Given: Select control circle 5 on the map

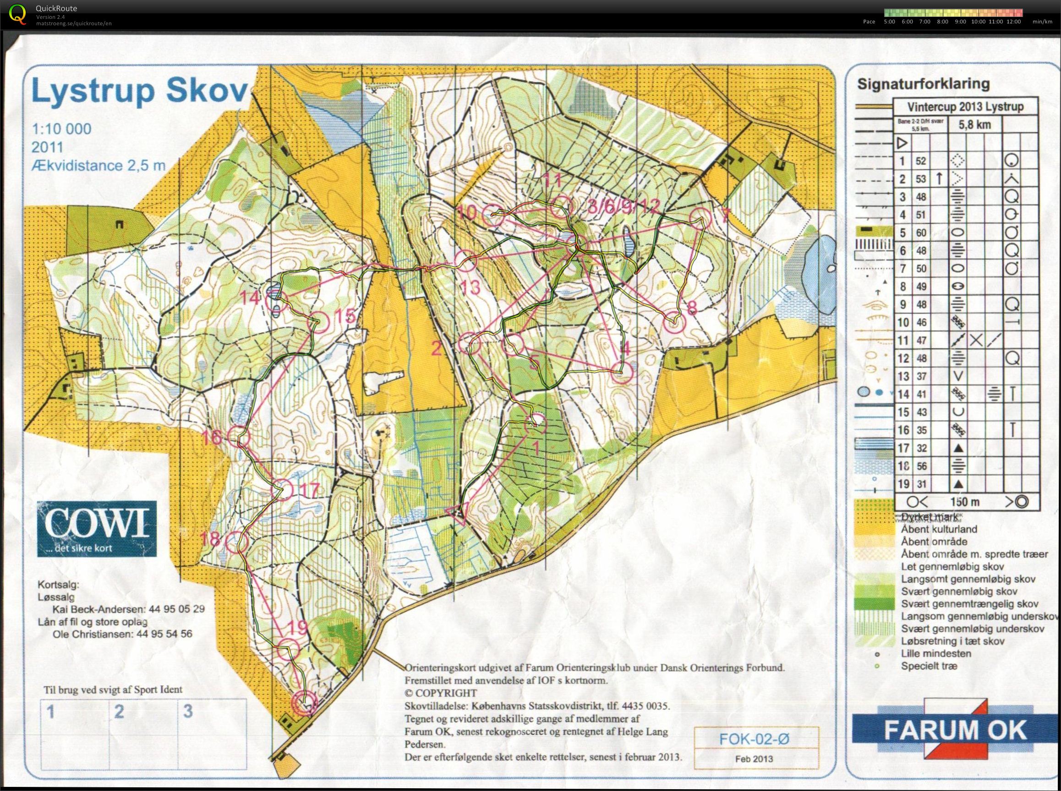Looking at the screenshot, I should click(512, 344).
